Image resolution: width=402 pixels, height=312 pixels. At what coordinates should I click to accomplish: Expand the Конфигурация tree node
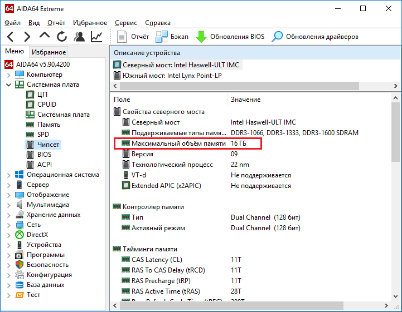tap(9, 275)
